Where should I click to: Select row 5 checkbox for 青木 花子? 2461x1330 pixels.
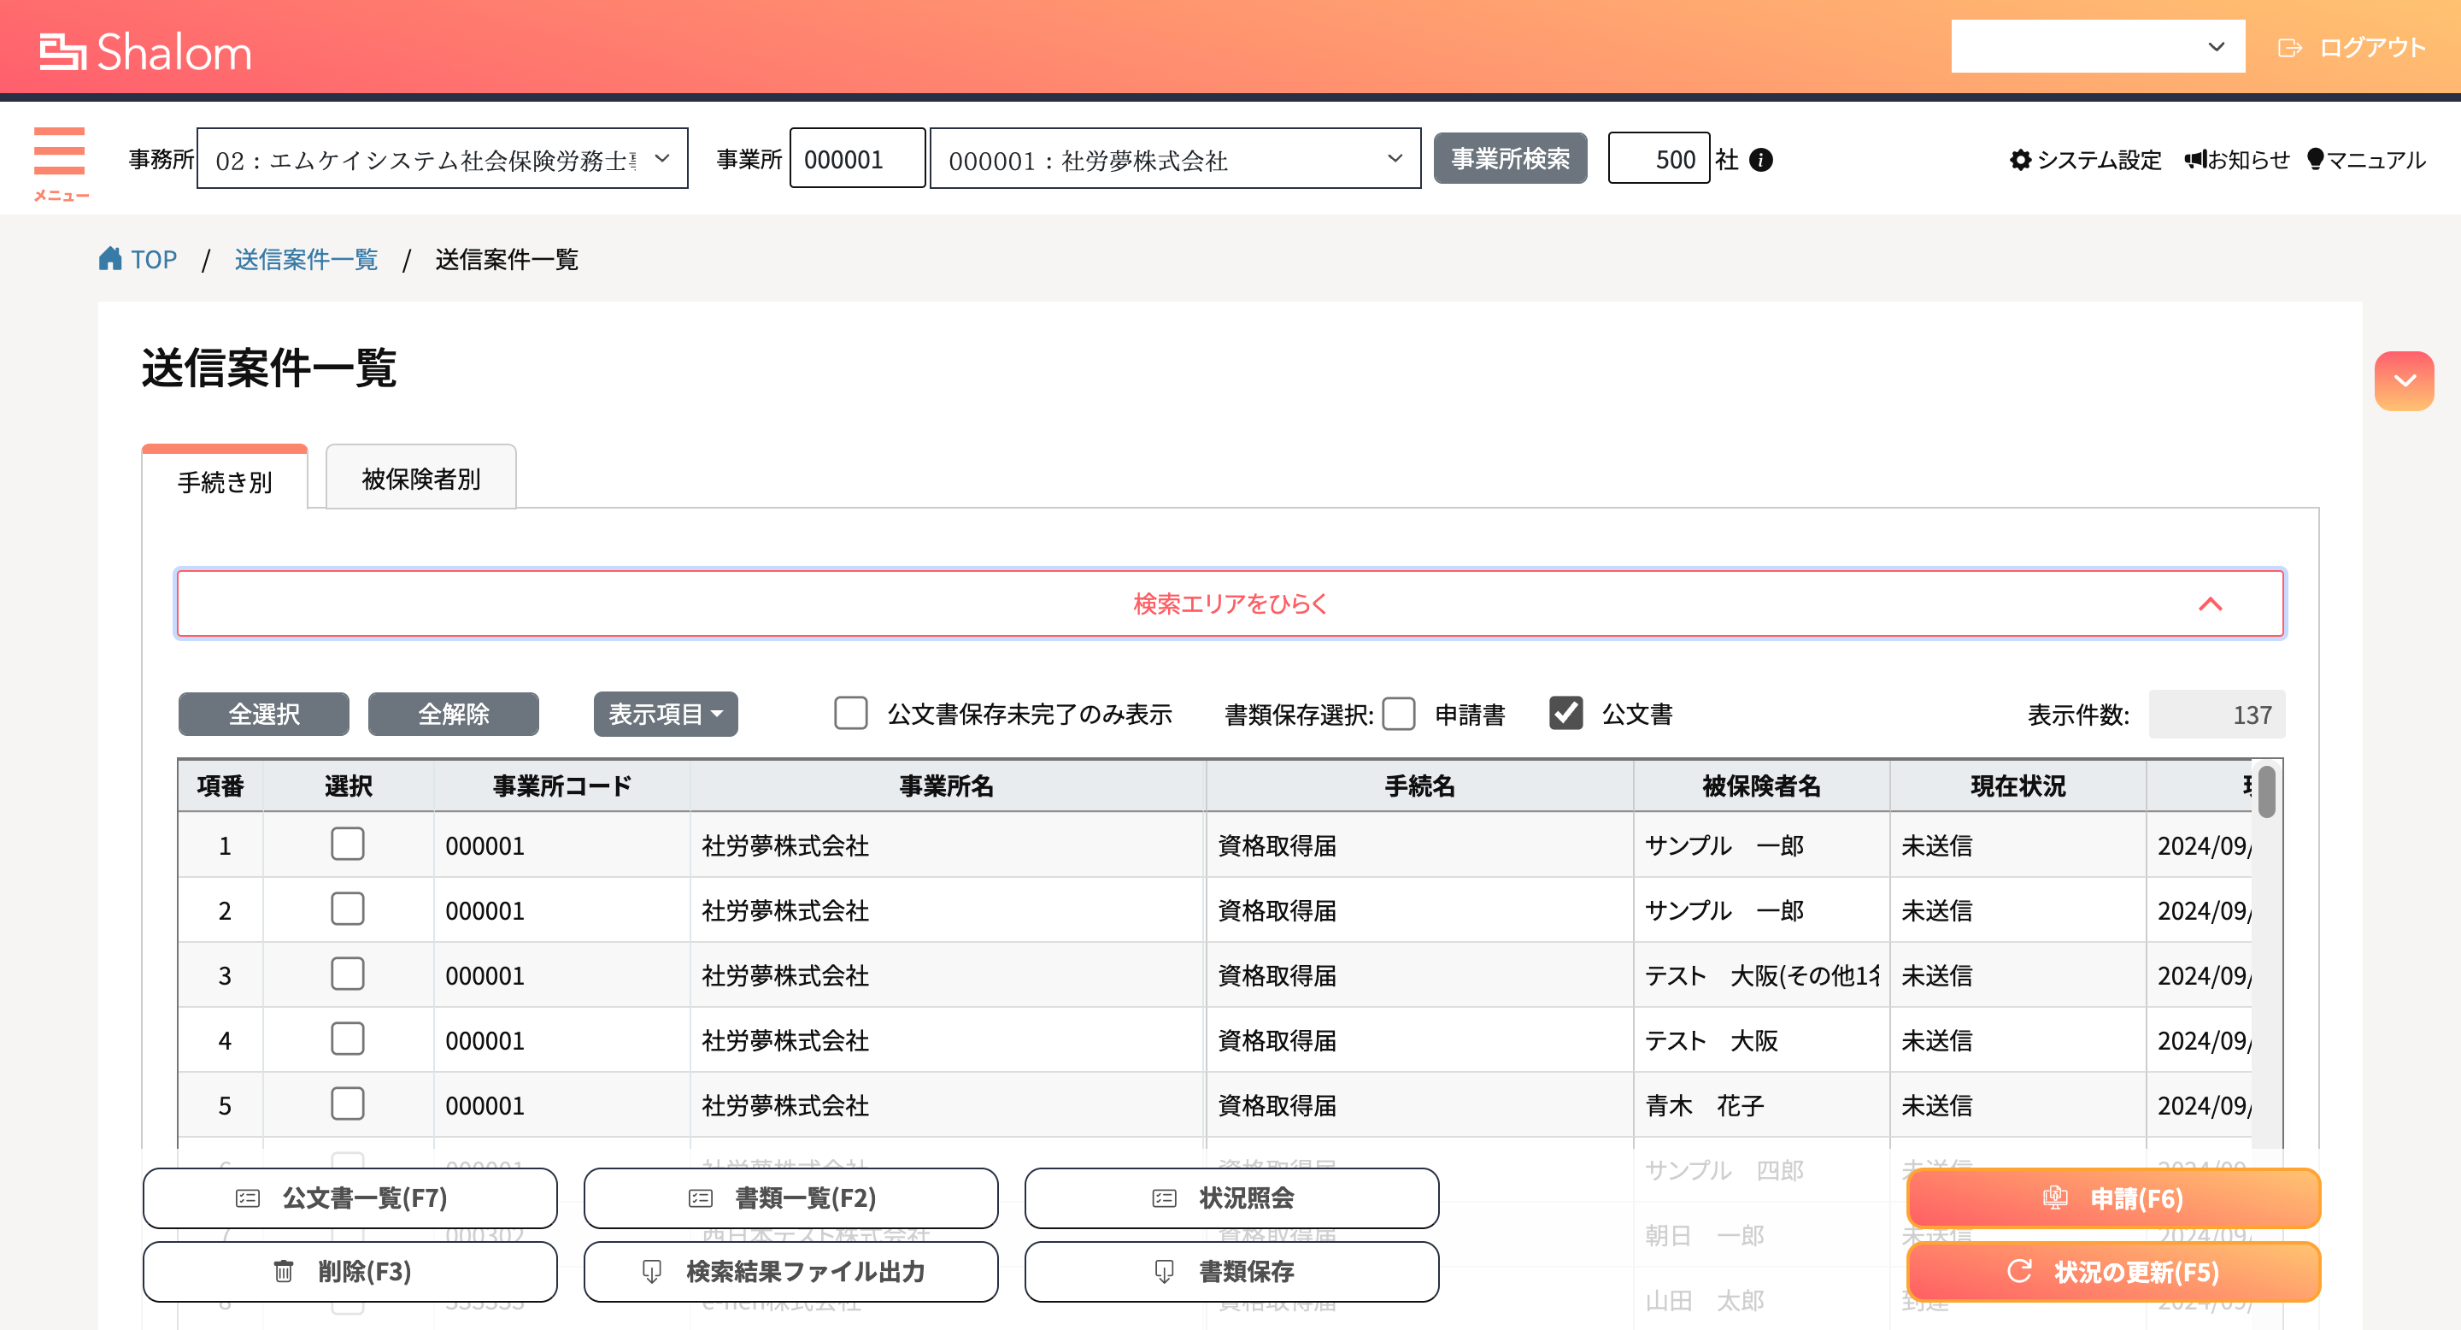click(x=347, y=1103)
